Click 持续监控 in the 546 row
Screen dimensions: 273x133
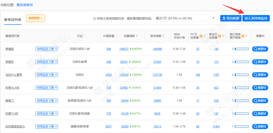point(43,49)
